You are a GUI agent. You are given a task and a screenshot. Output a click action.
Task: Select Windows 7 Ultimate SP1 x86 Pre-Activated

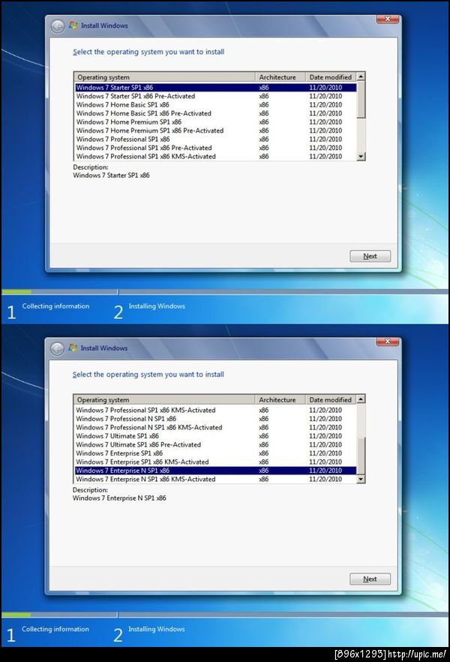[x=215, y=444]
